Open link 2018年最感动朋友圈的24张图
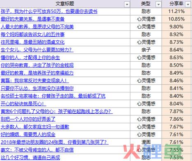Viewport: 192px width, 161px height. point(54,142)
